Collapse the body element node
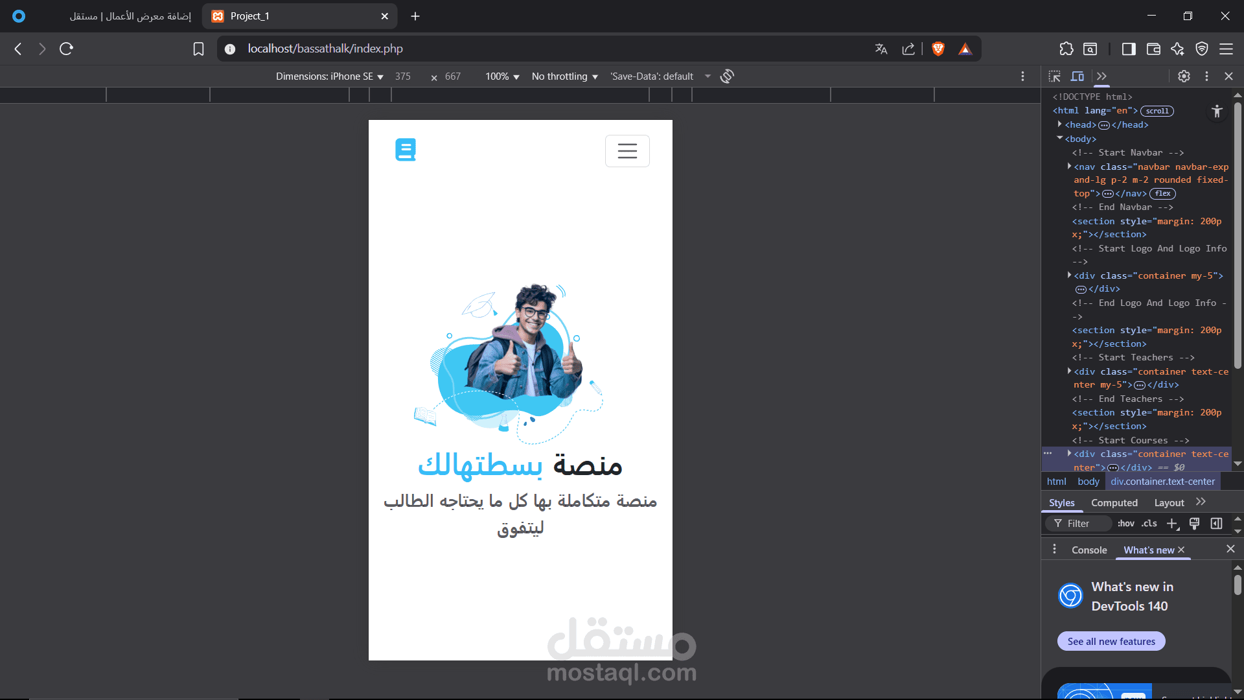 click(x=1060, y=139)
